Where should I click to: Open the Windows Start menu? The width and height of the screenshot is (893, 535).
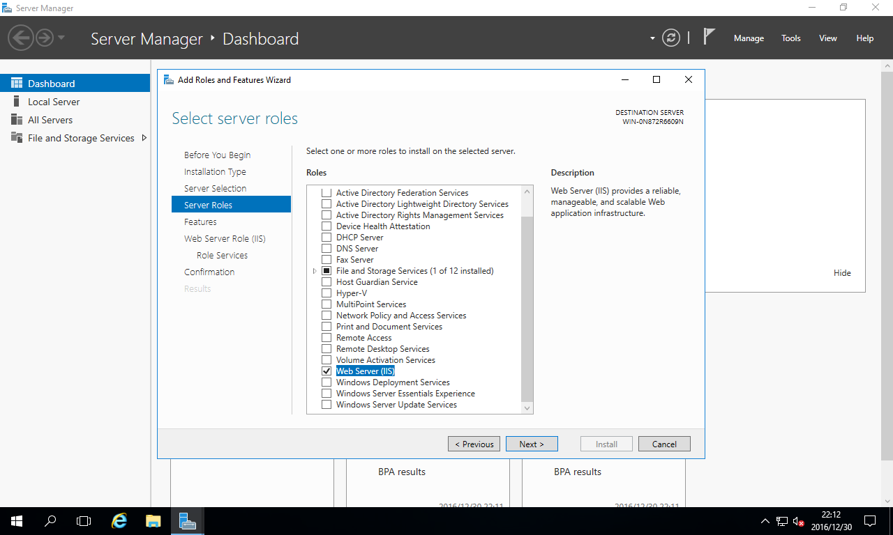16,520
